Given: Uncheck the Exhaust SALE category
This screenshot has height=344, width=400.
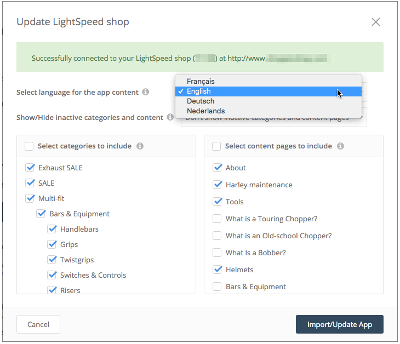Looking at the screenshot, I should point(30,168).
